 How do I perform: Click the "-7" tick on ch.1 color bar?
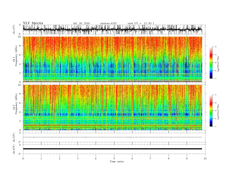tap(215, 79)
